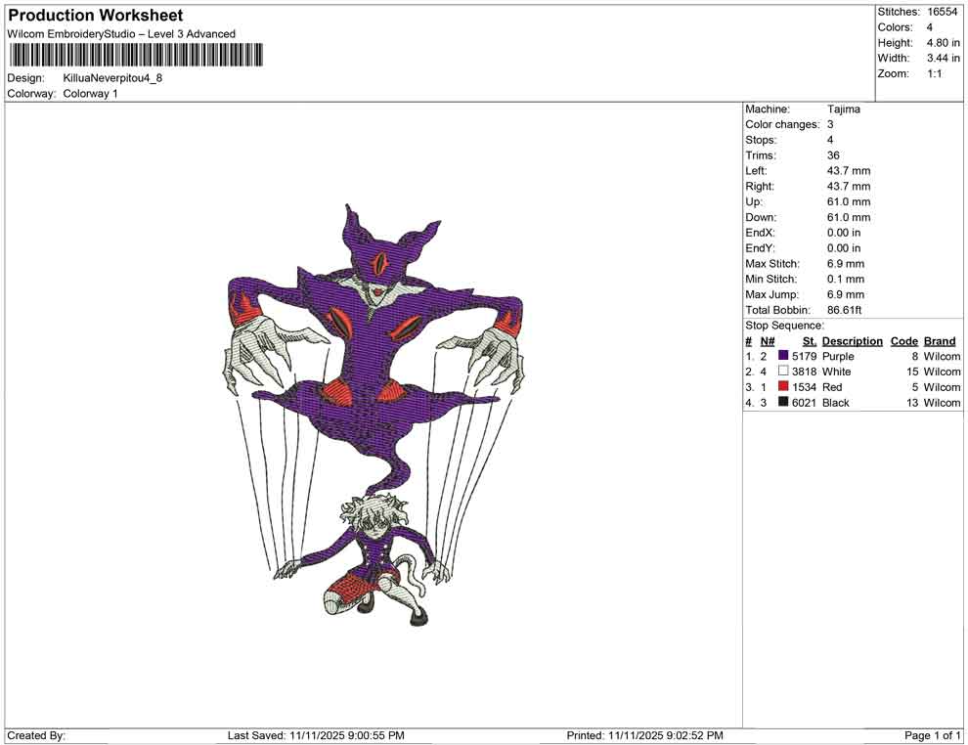Click the Width value 3.44 in
This screenshot has width=968, height=745.
944,58
